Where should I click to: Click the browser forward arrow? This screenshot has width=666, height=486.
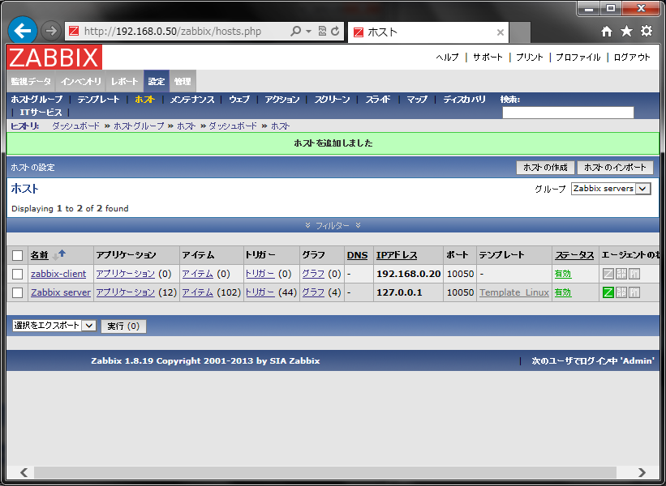(51, 31)
